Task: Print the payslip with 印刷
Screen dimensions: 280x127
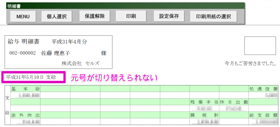Action: 131,16
